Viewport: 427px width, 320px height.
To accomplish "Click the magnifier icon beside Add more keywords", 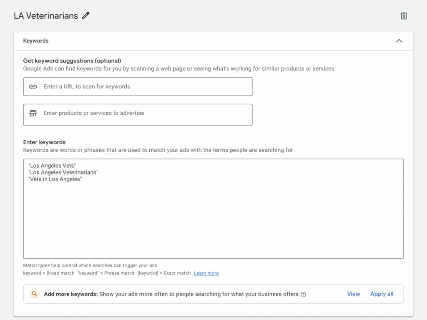I will point(34,294).
